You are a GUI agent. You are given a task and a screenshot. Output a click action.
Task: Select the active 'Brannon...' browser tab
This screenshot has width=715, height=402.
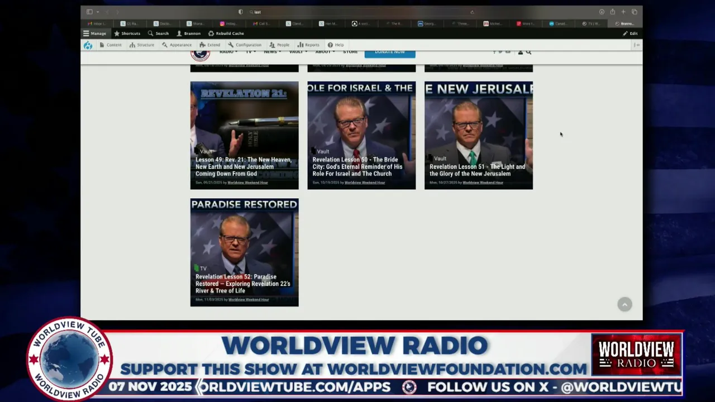pos(625,23)
